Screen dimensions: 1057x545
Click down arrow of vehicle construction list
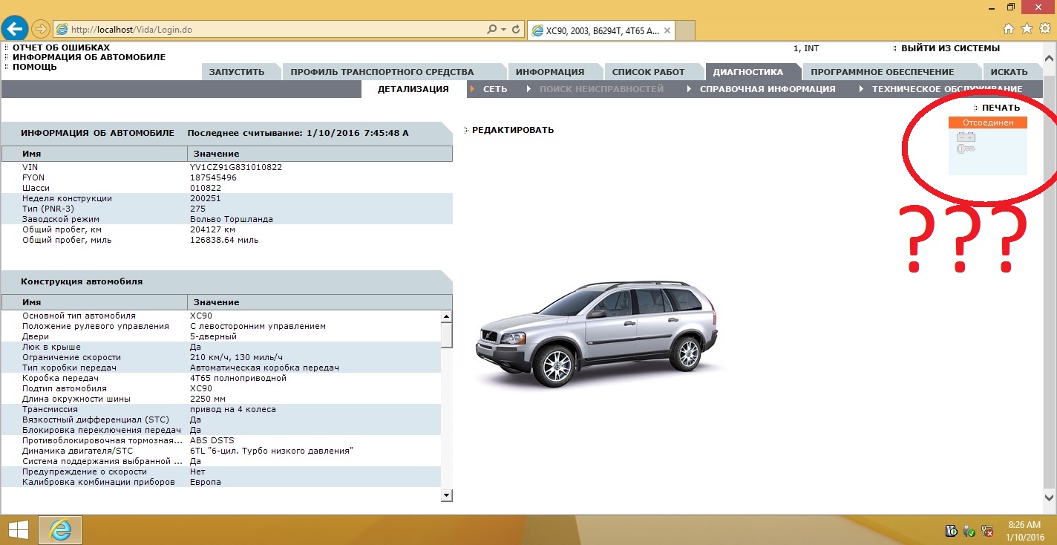pyautogui.click(x=446, y=495)
